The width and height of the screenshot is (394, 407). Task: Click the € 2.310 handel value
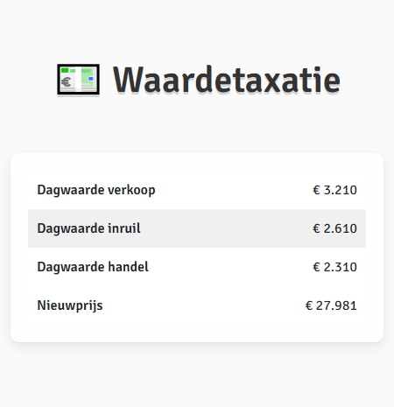(x=334, y=267)
